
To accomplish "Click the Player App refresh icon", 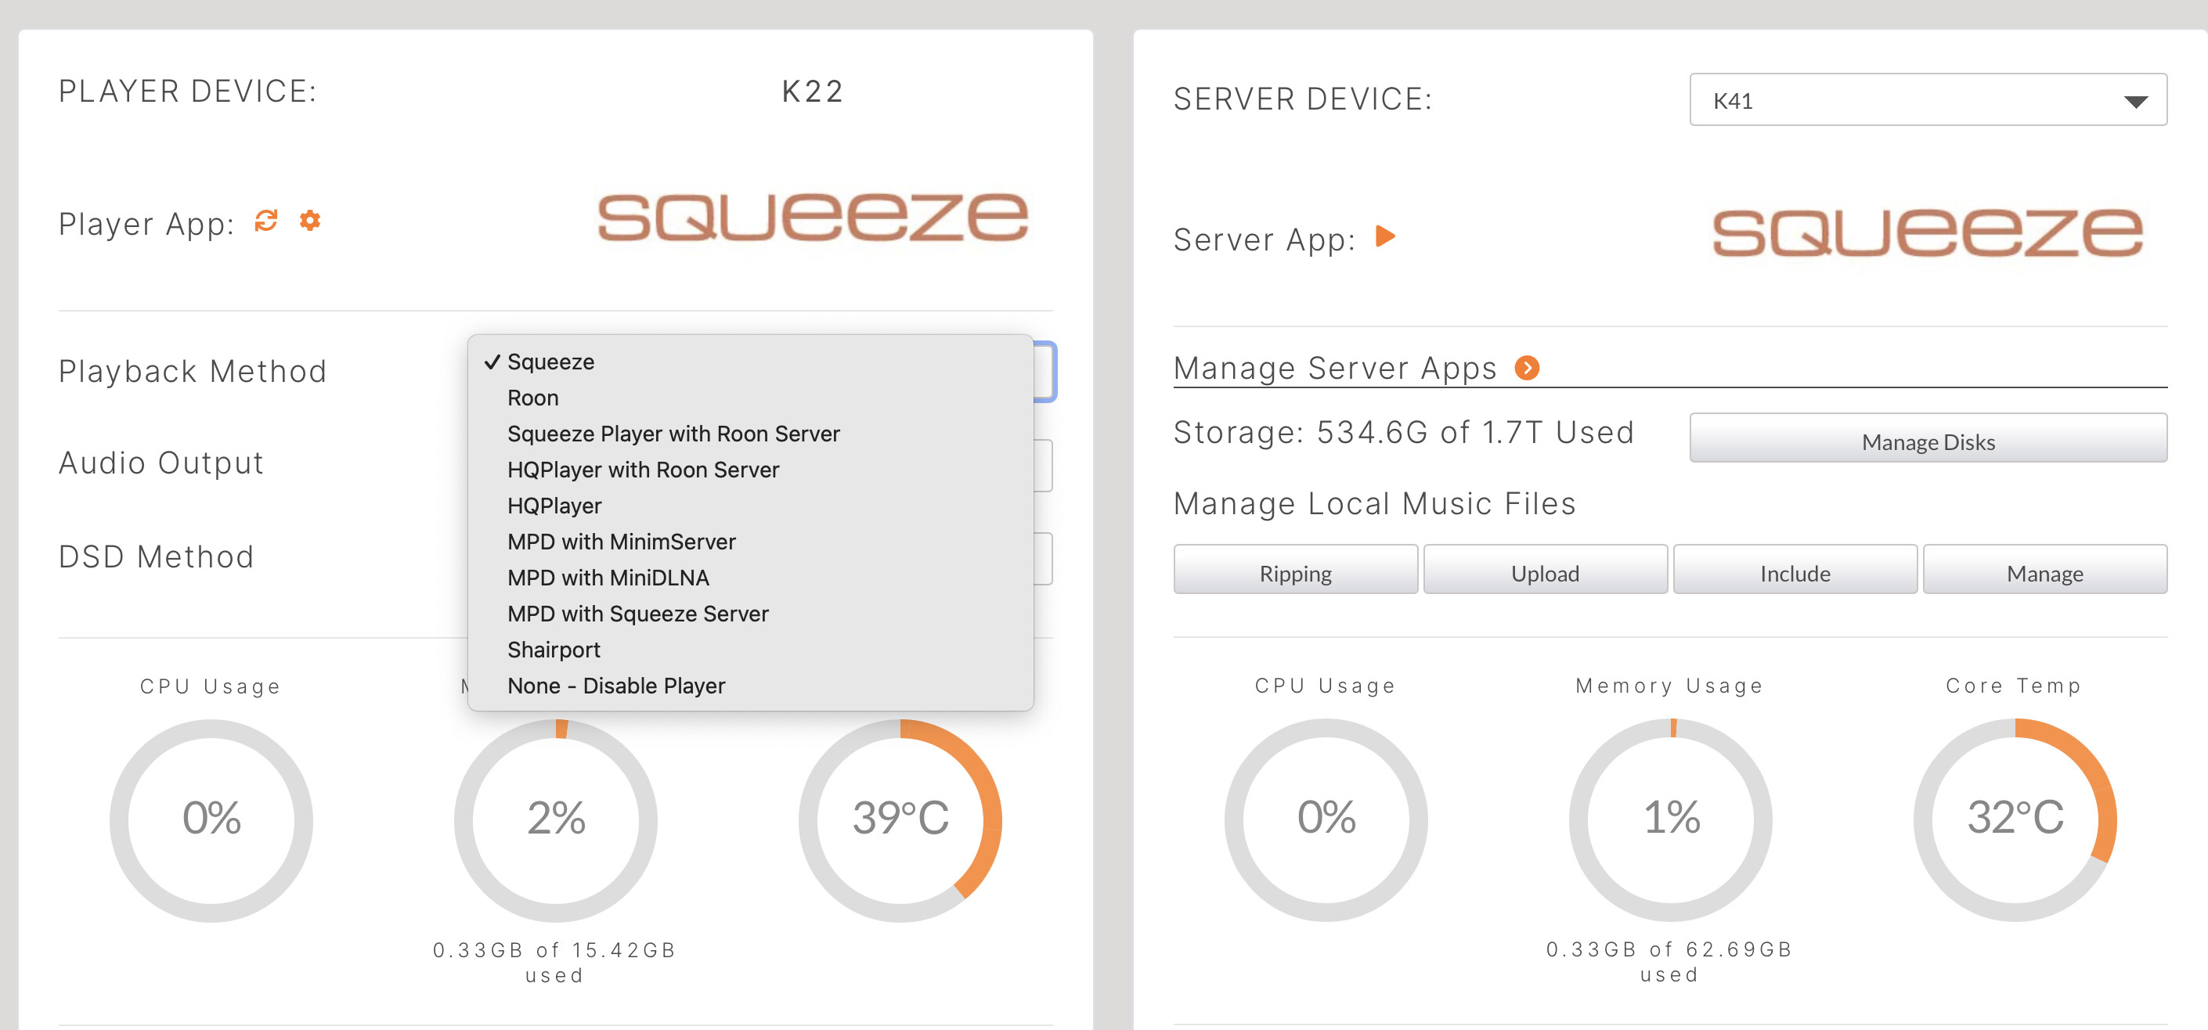I will point(266,221).
